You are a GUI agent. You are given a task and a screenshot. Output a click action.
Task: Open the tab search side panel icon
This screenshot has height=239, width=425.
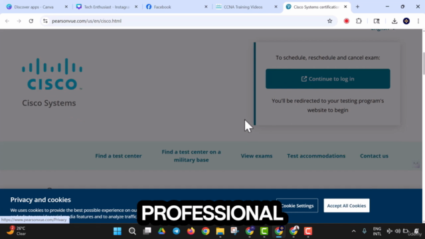(377, 21)
